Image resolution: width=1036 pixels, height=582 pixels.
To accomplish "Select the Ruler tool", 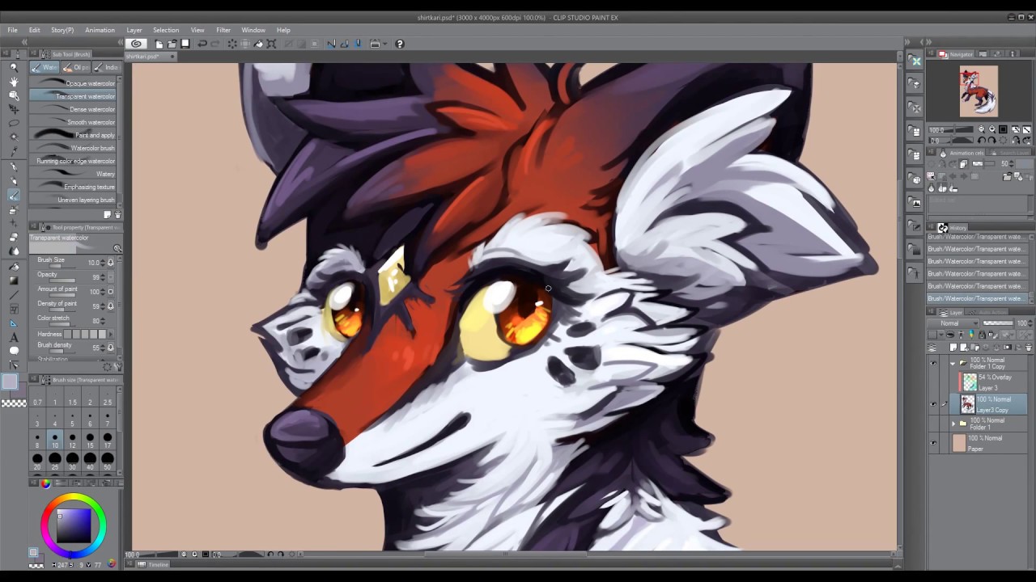I will pyautogui.click(x=14, y=323).
